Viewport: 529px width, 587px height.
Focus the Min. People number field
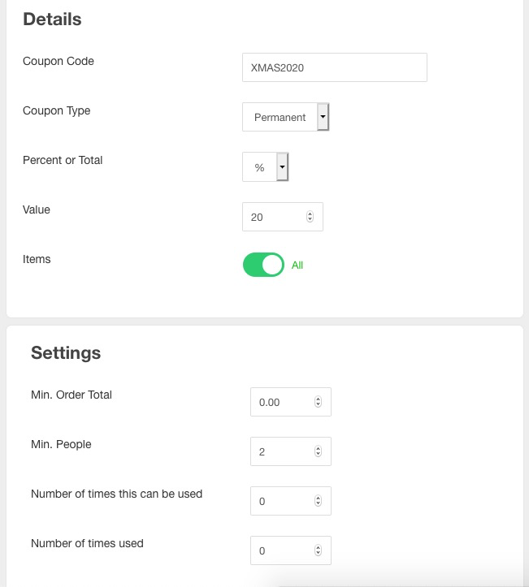(283, 451)
